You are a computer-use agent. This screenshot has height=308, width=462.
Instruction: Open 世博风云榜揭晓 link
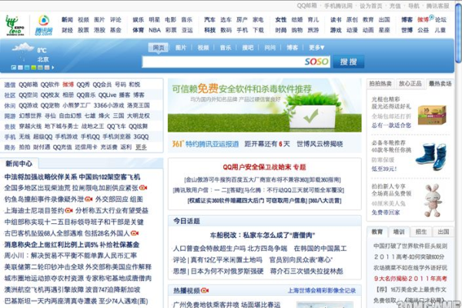[320, 144]
